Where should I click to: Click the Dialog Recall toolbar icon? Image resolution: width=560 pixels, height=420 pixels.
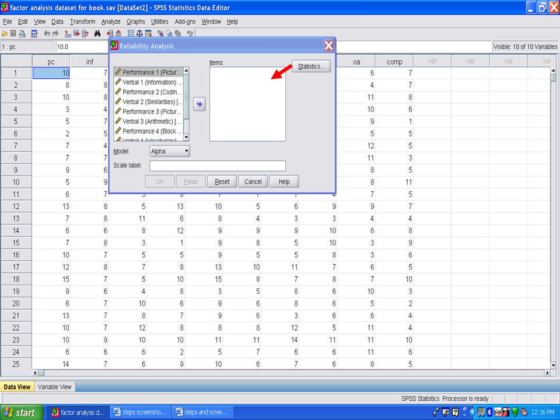[x=34, y=34]
